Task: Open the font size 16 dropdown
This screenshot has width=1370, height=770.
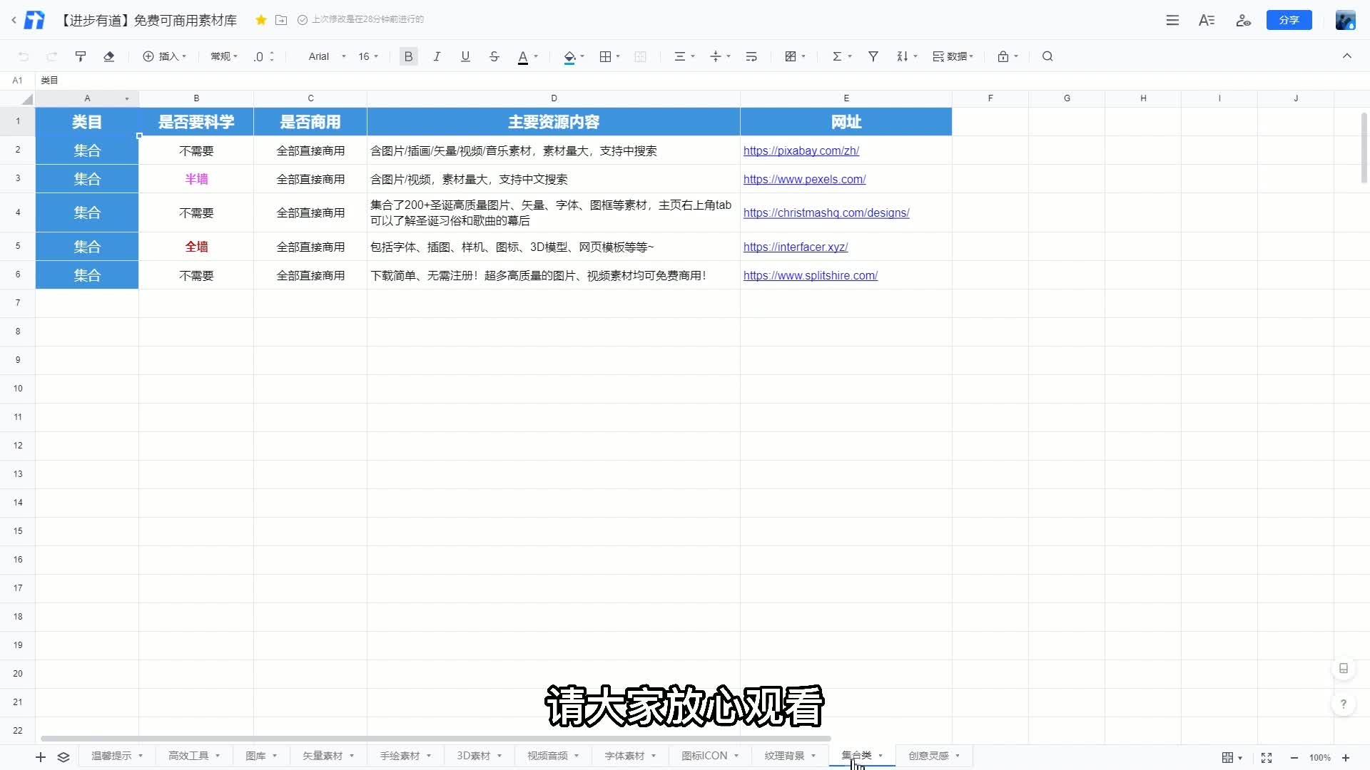Action: [x=368, y=56]
